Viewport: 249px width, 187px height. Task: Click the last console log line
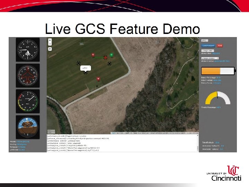pyautogui.click(x=73, y=150)
